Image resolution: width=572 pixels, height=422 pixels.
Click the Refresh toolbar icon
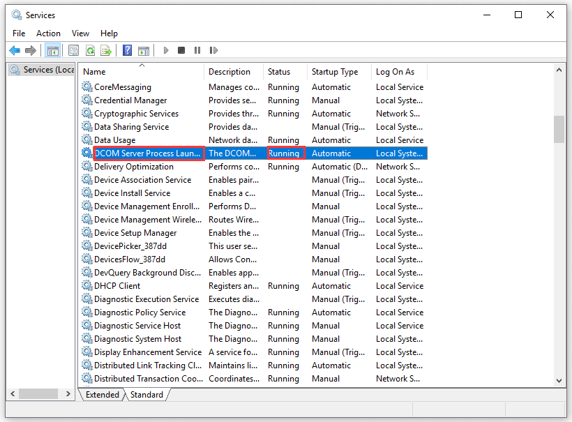tap(90, 50)
